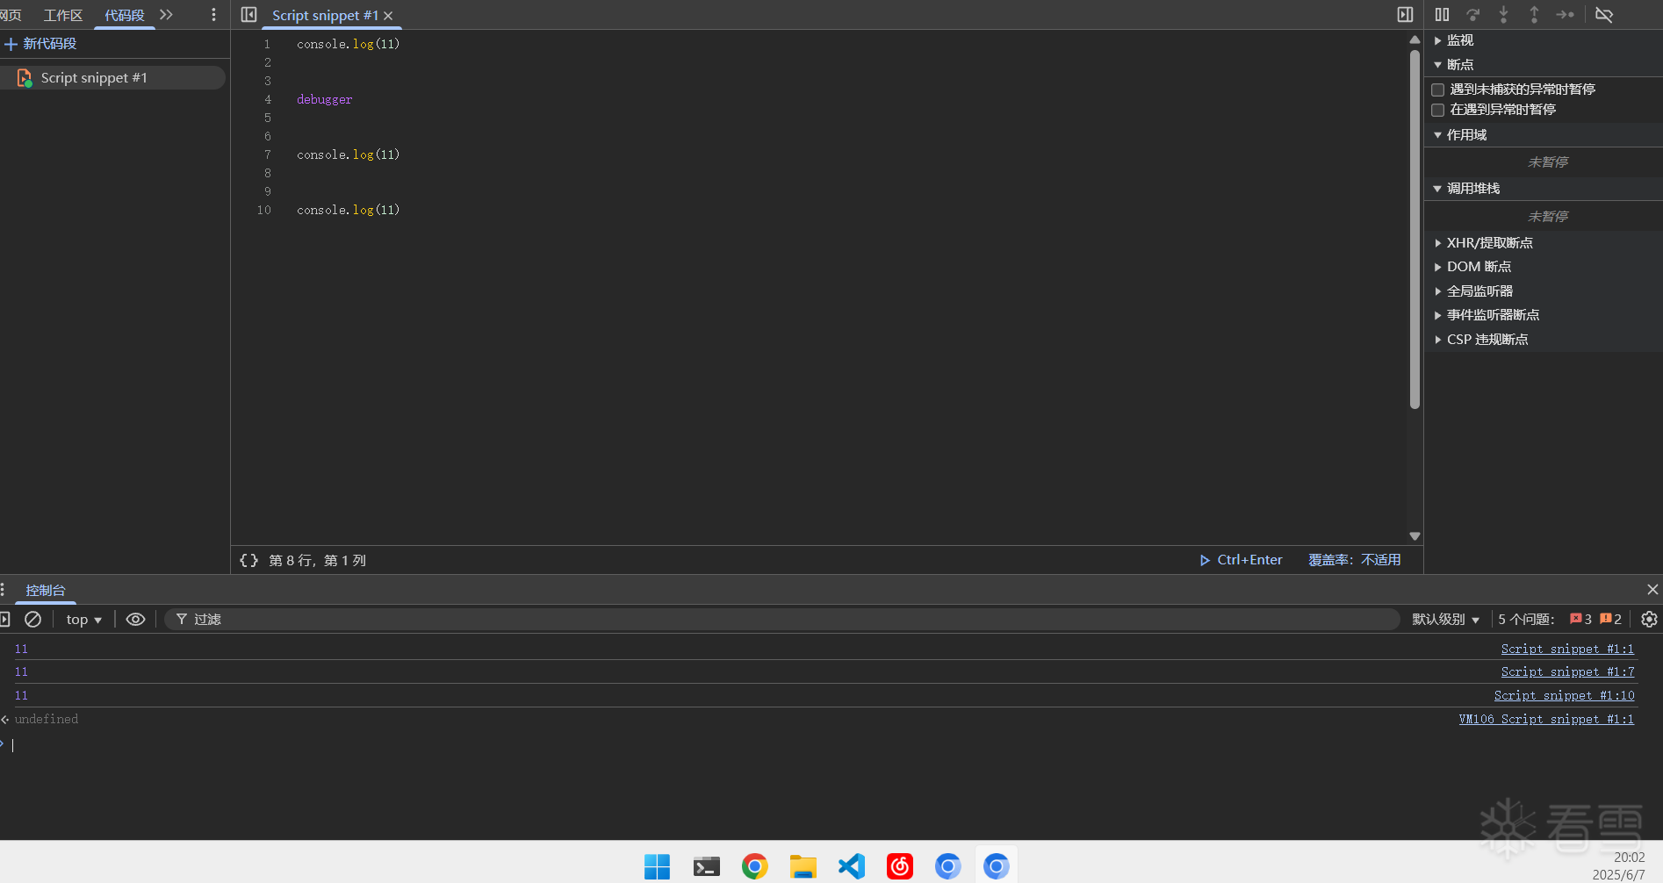This screenshot has width=1663, height=883.
Task: Click the 覆盖率: 不适用 status text
Action: pos(1354,560)
